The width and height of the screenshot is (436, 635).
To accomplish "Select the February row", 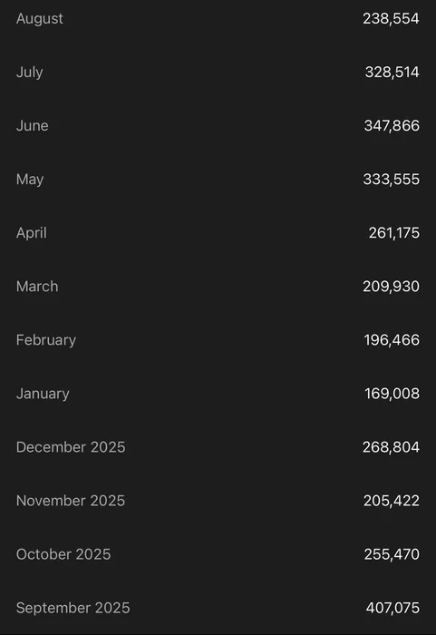I will pyautogui.click(x=218, y=340).
